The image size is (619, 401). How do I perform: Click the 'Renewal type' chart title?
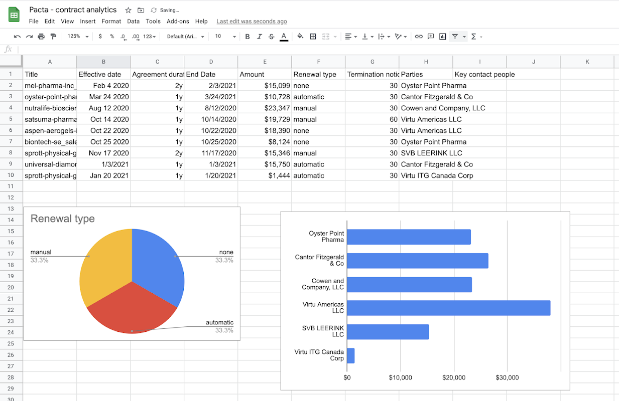point(63,219)
